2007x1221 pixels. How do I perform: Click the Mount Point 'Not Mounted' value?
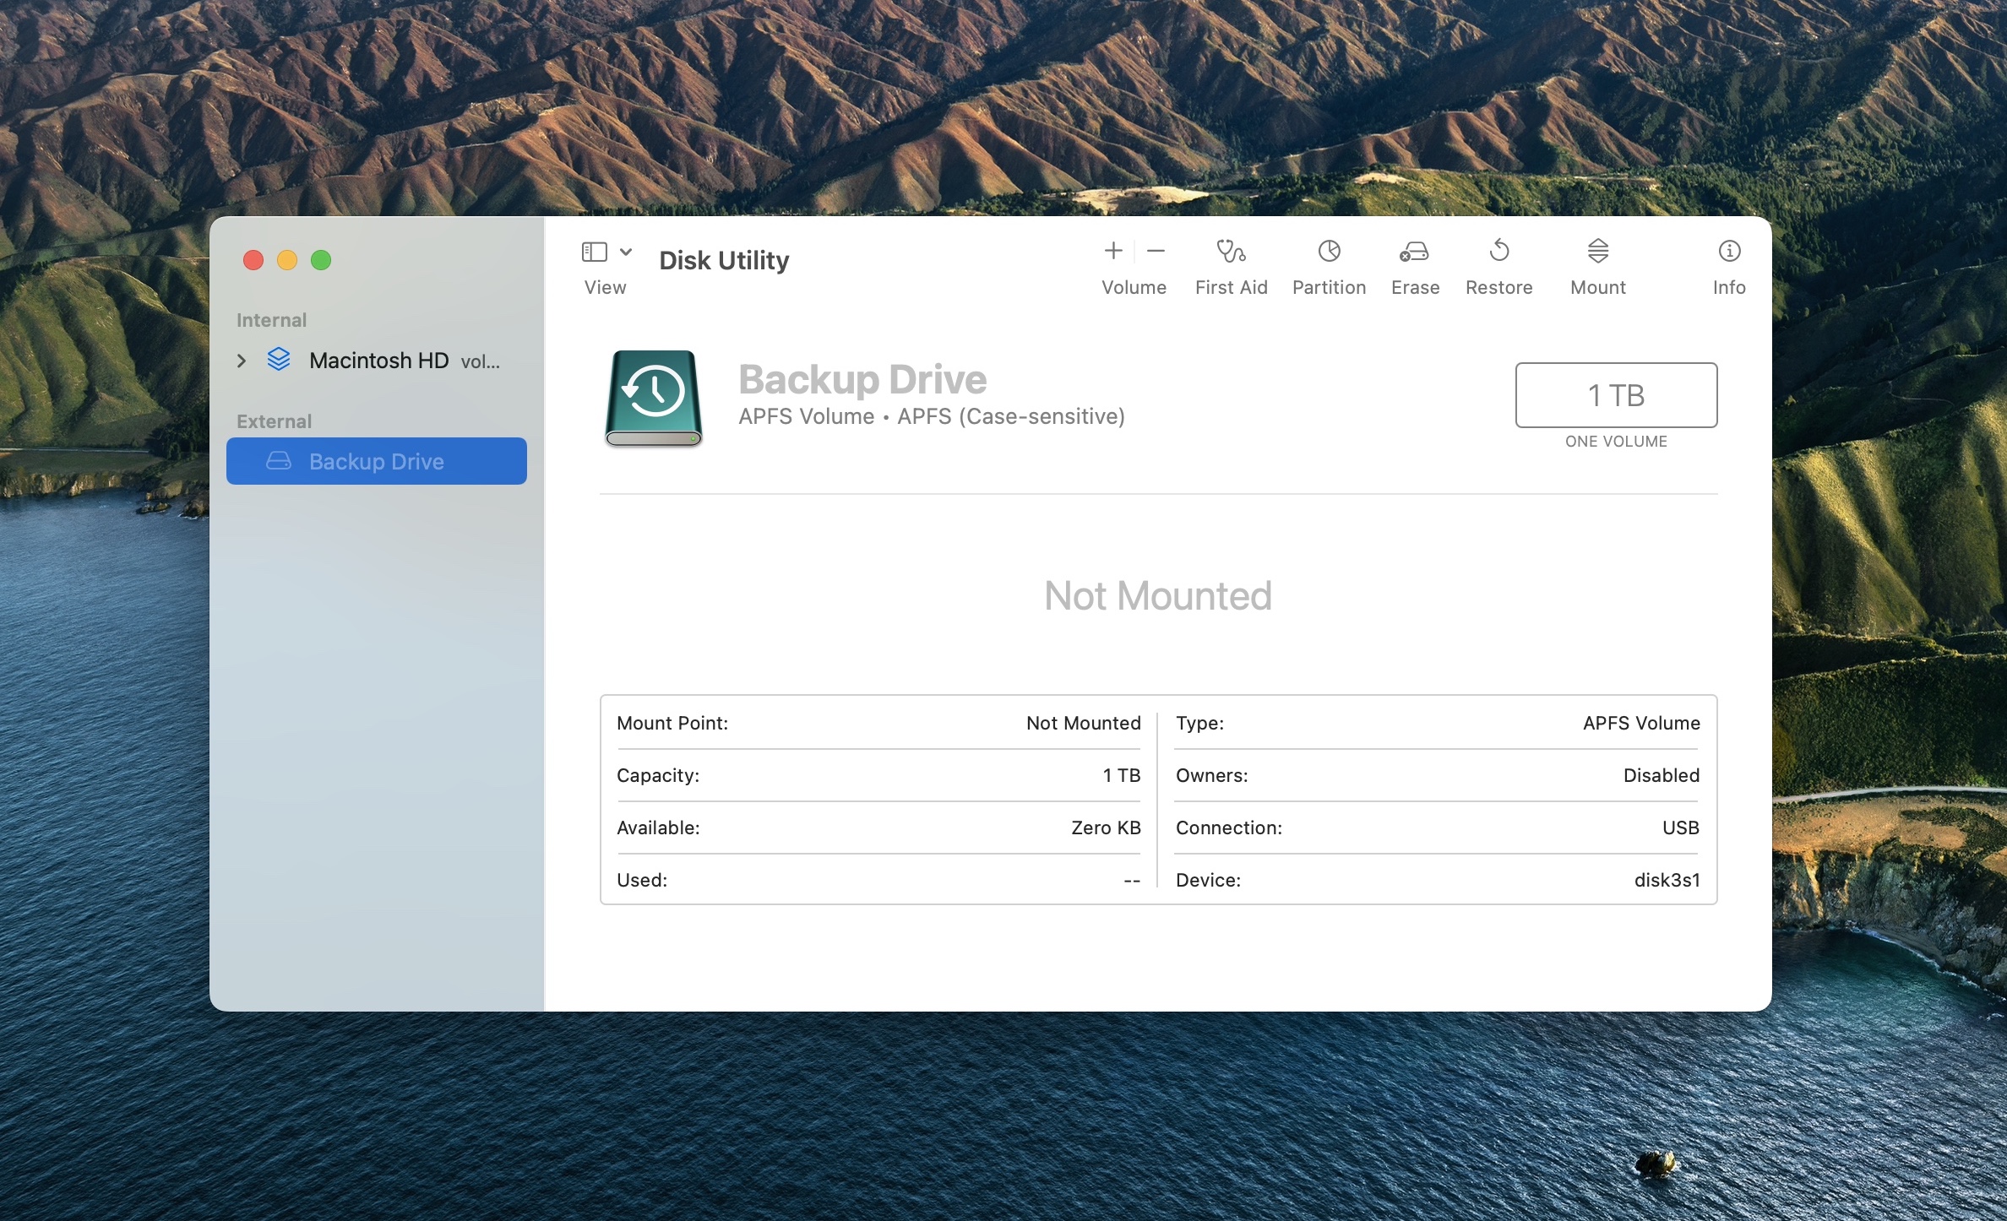(x=1084, y=724)
